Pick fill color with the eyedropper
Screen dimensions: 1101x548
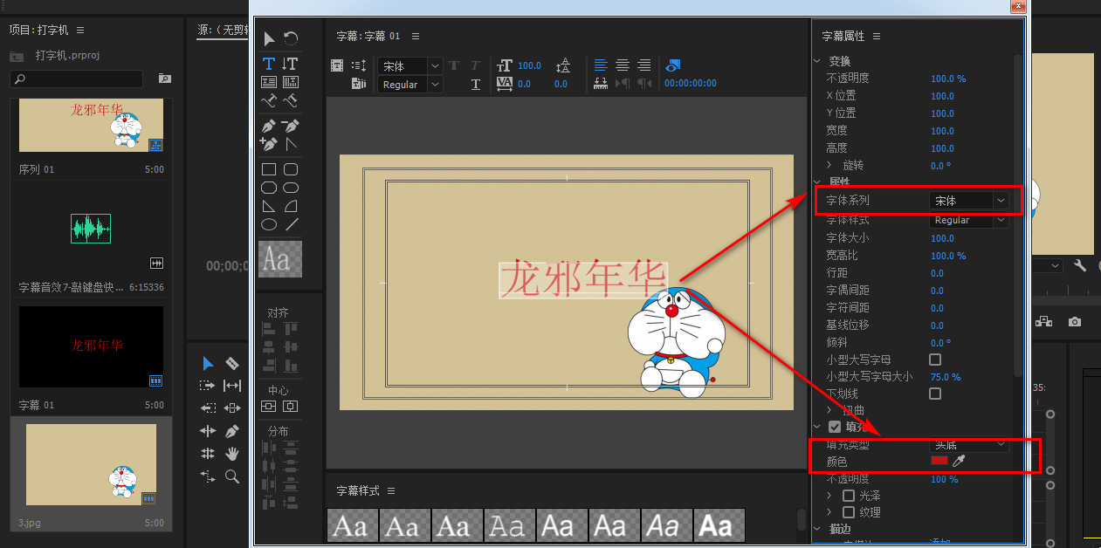point(959,461)
